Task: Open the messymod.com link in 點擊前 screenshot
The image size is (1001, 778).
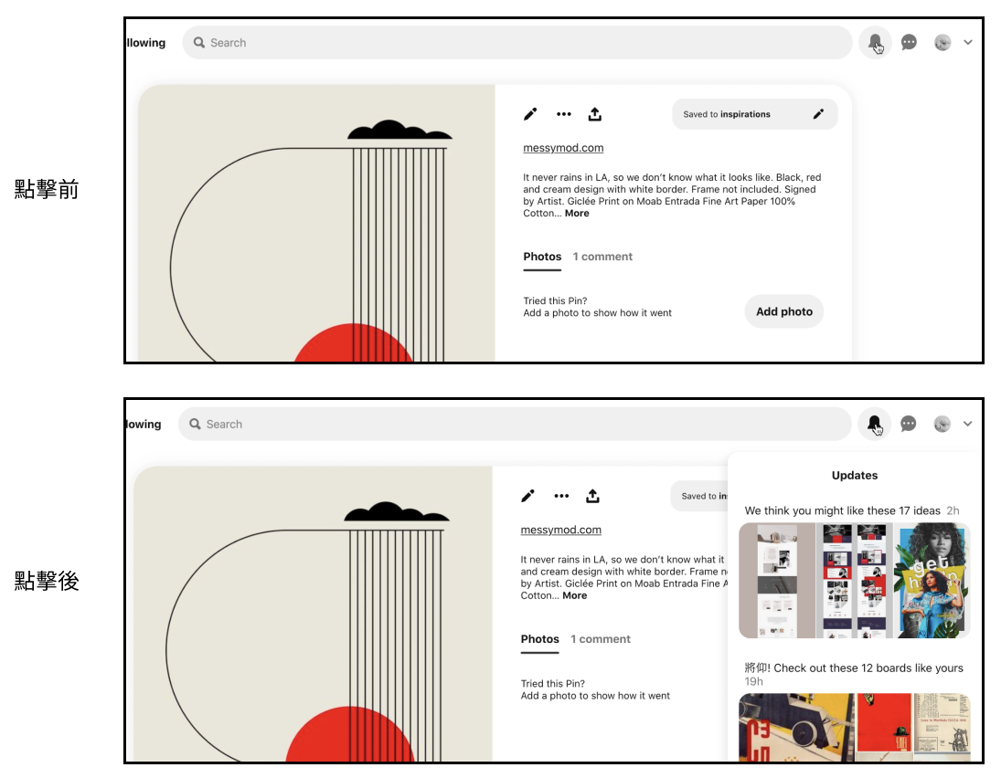Action: click(x=563, y=148)
